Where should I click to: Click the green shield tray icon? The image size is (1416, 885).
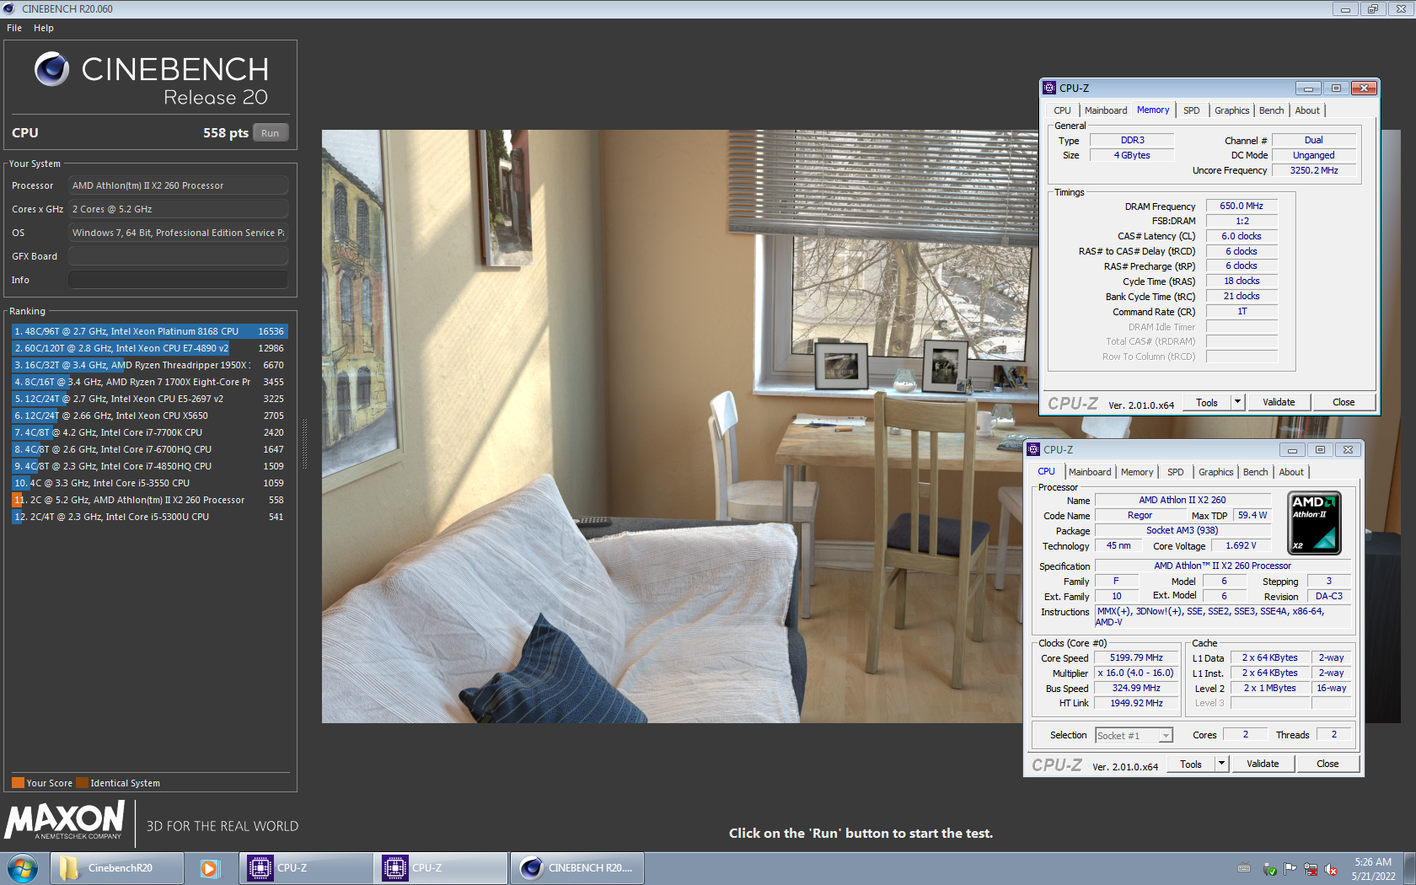tap(1269, 869)
